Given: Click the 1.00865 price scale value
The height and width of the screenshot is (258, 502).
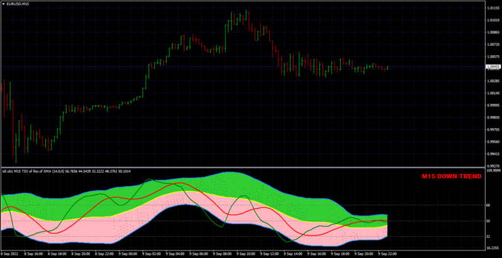Looking at the screenshot, I should [x=493, y=33].
